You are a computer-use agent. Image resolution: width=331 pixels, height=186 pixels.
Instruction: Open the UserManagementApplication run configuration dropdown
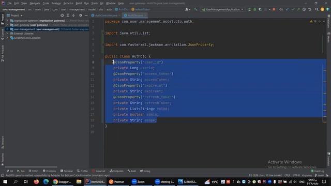223,9
